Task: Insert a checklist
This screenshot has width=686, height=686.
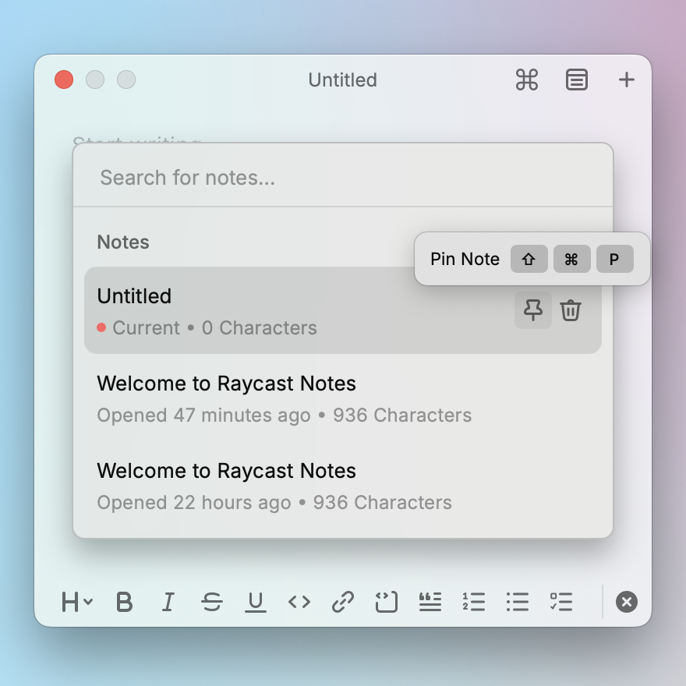Action: [561, 602]
